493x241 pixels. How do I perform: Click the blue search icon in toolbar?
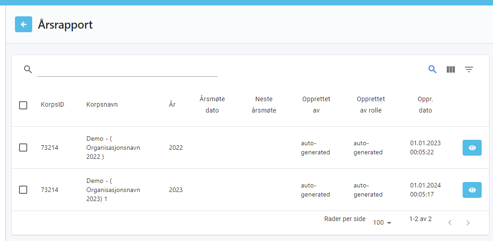[432, 69]
